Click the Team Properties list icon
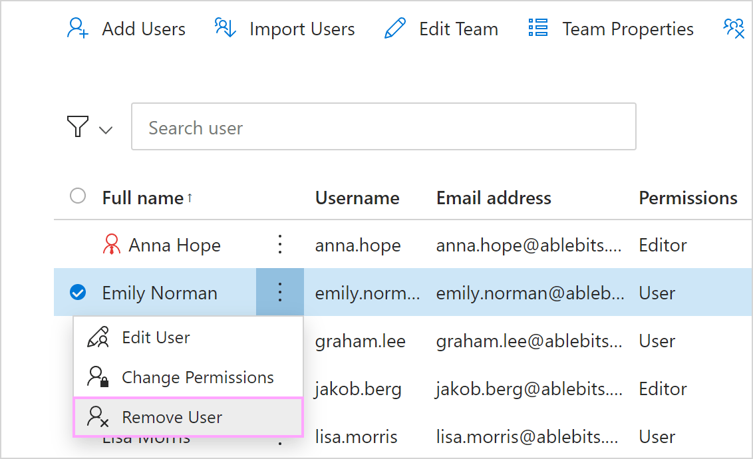753x459 pixels. coord(538,28)
